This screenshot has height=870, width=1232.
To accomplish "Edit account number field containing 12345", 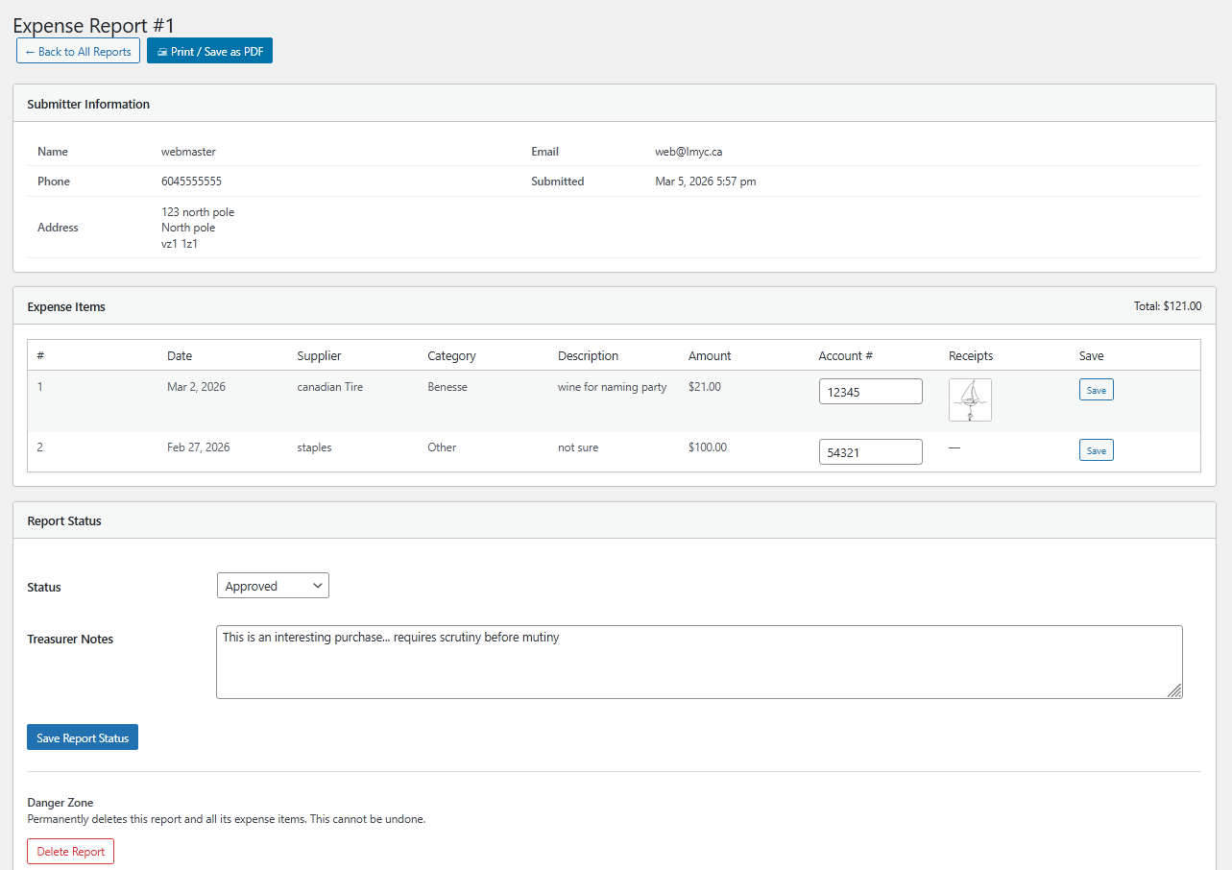I will pos(870,392).
